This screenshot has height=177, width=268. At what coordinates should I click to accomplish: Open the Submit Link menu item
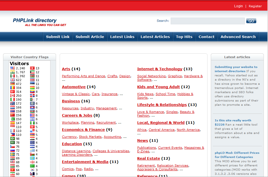(58, 37)
